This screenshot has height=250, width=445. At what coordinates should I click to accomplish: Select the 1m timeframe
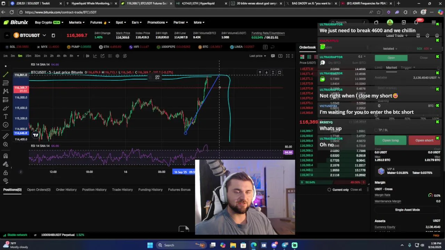point(5,56)
